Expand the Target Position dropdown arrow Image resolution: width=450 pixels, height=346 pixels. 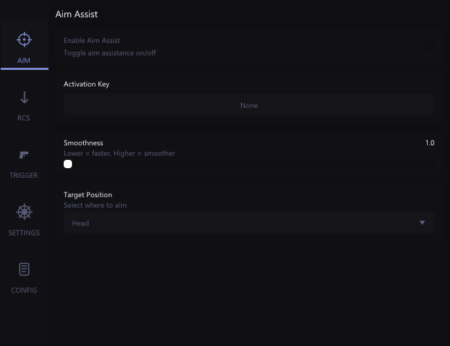[x=422, y=223]
